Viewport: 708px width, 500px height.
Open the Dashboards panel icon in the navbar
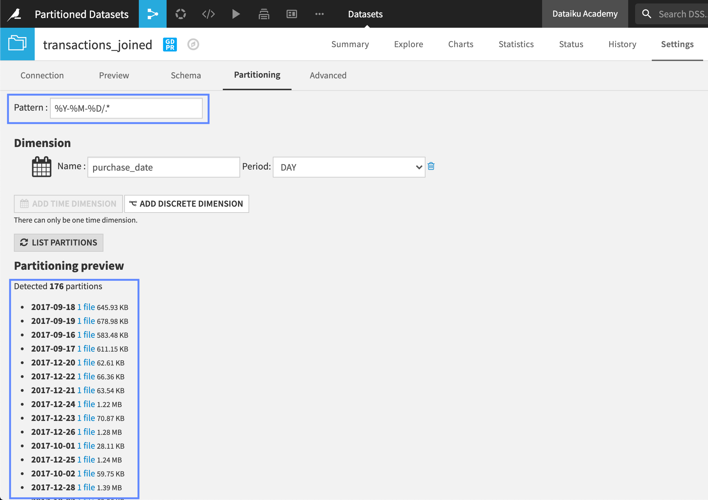click(292, 14)
